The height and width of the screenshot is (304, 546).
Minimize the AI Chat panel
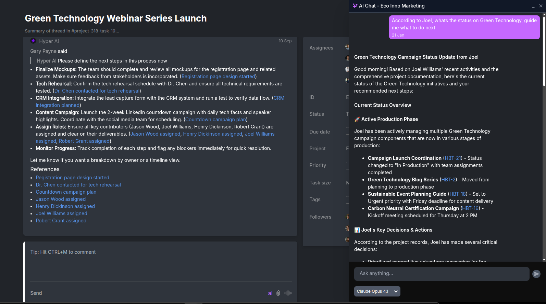point(533,6)
